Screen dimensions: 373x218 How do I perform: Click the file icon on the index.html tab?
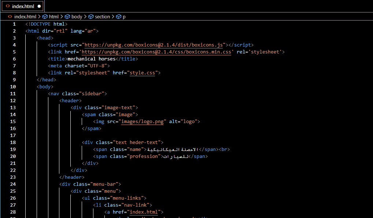click(8, 6)
